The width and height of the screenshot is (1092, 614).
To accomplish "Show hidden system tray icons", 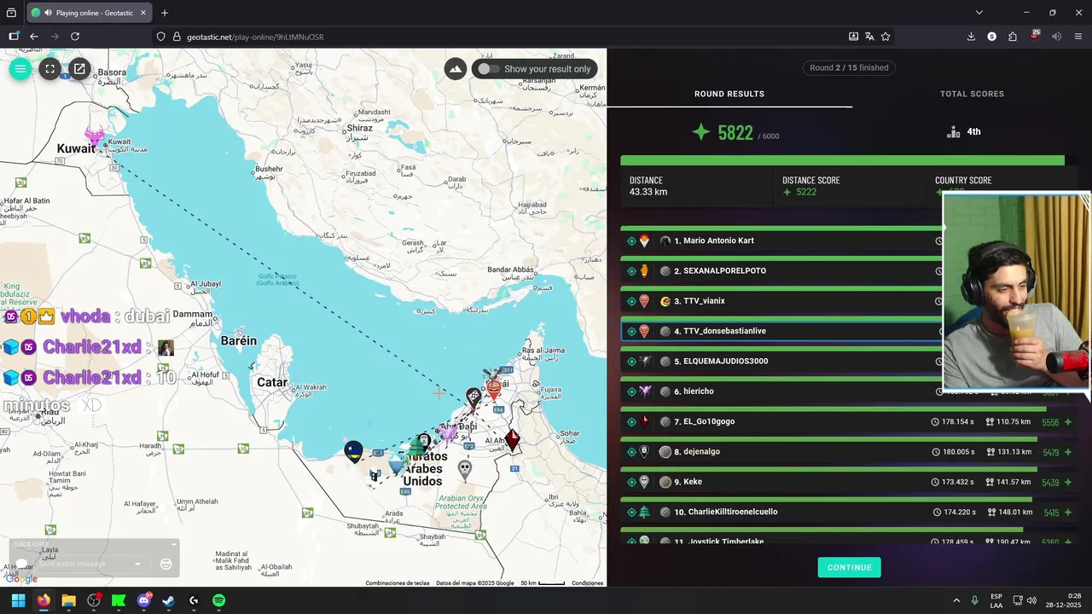I will (x=956, y=600).
